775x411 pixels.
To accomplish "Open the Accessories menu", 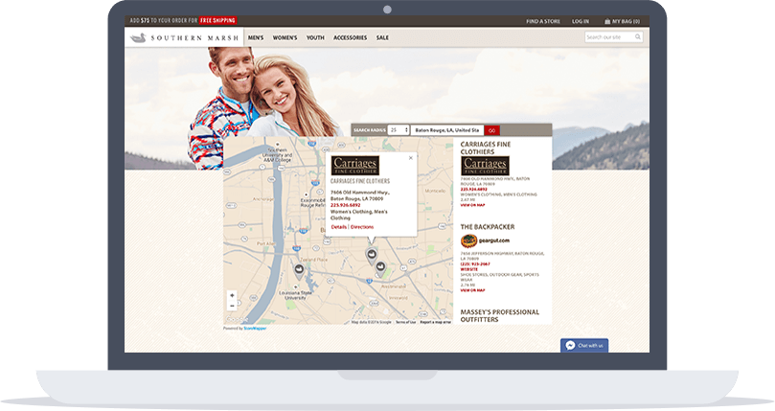I will pos(350,37).
